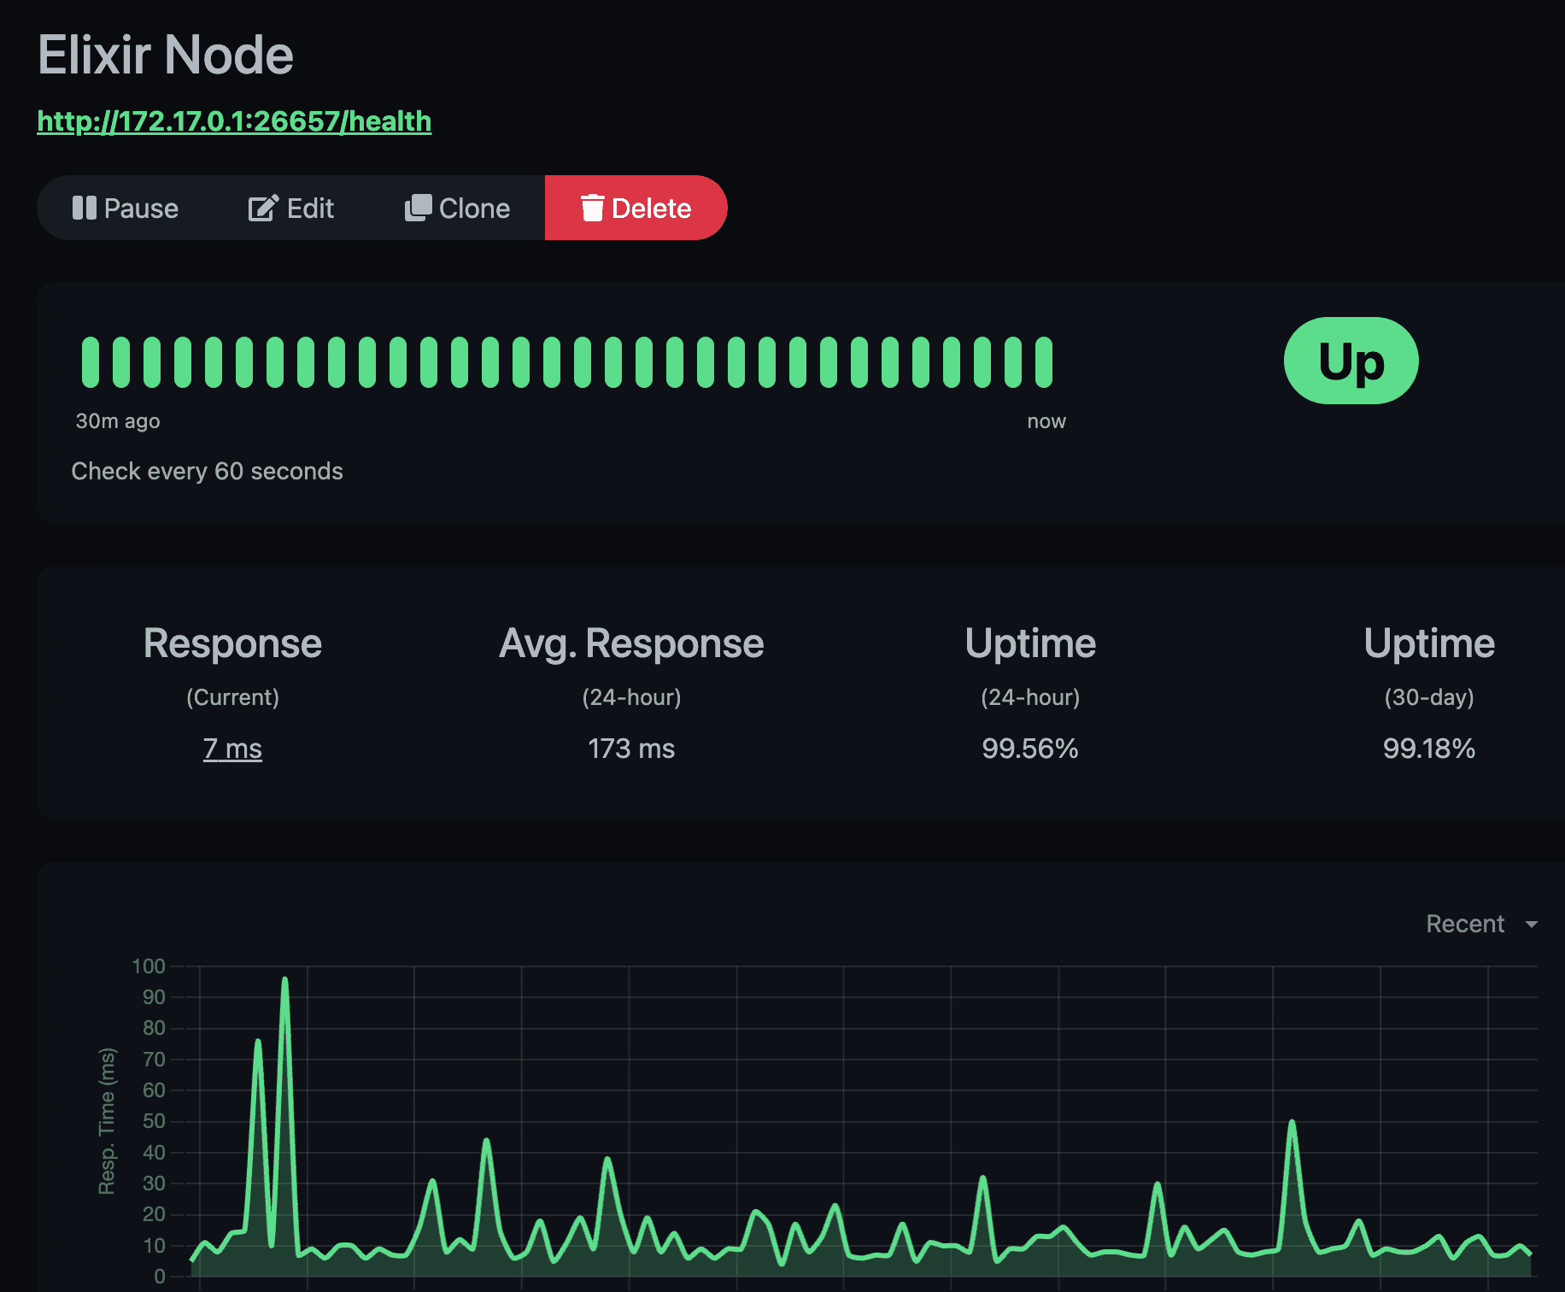Pause the Elixir Node monitor
1565x1292 pixels.
point(126,208)
